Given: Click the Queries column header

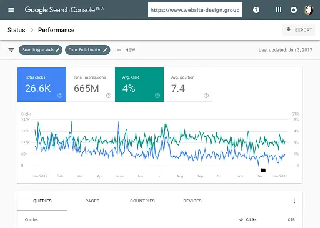Looking at the screenshot, I should pyautogui.click(x=31, y=219).
